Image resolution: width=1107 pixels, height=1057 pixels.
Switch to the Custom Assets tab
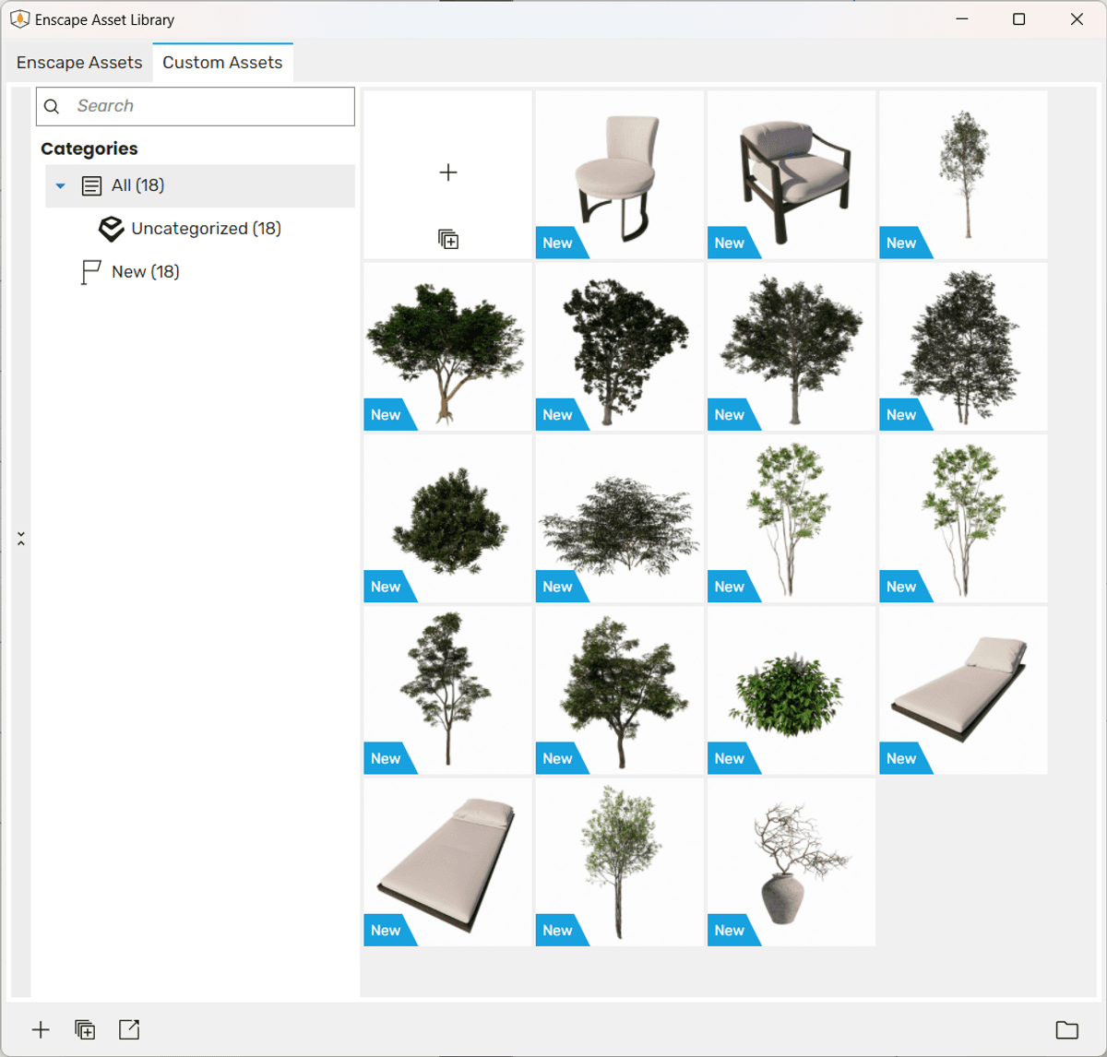click(x=222, y=63)
